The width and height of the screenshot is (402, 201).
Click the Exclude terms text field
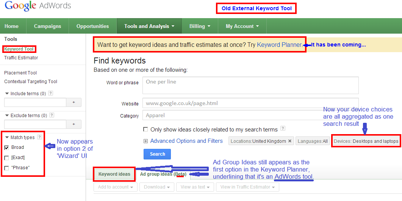point(35,124)
